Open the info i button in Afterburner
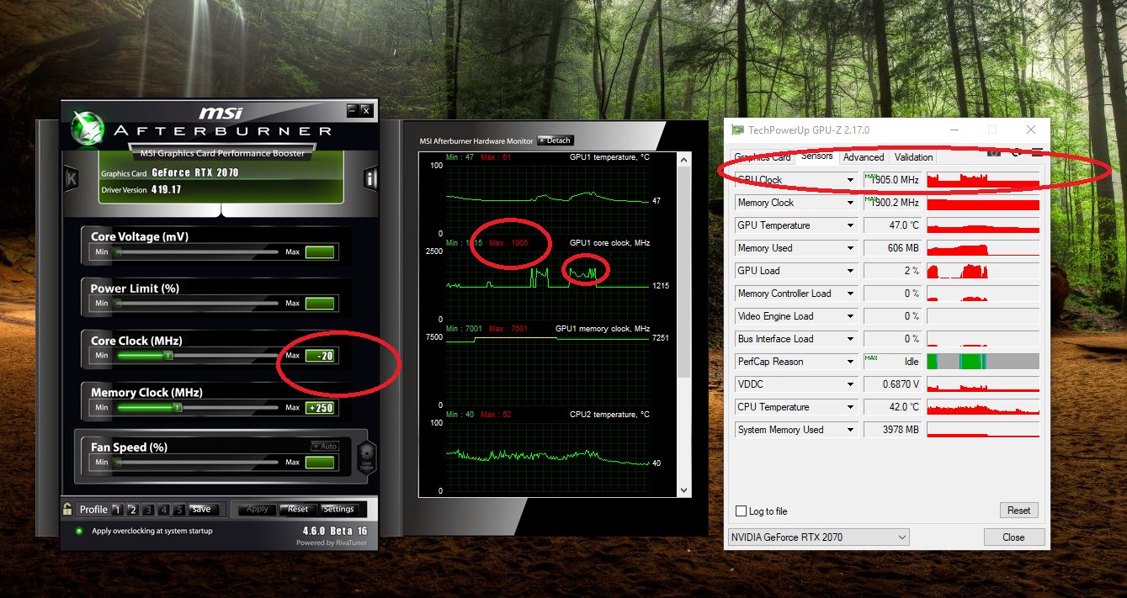This screenshot has width=1127, height=598. [370, 178]
